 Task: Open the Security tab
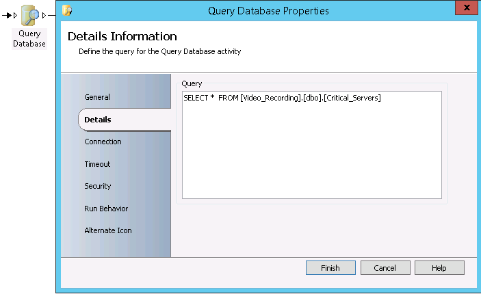pyautogui.click(x=98, y=186)
